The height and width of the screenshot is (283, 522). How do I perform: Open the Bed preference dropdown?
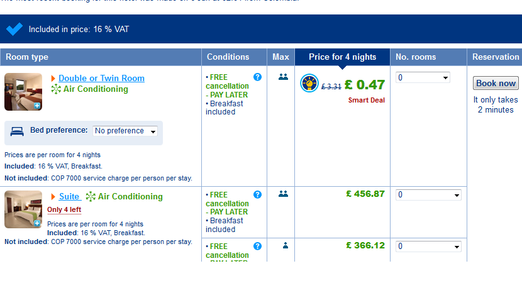point(125,131)
